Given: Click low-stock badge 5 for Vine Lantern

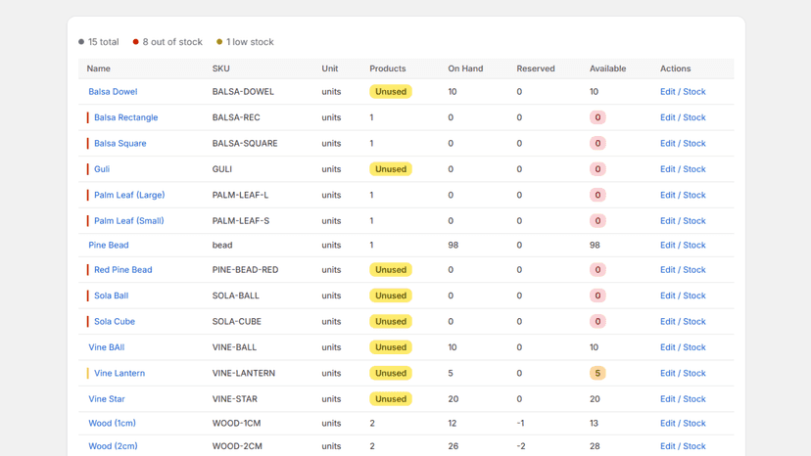Looking at the screenshot, I should point(597,373).
